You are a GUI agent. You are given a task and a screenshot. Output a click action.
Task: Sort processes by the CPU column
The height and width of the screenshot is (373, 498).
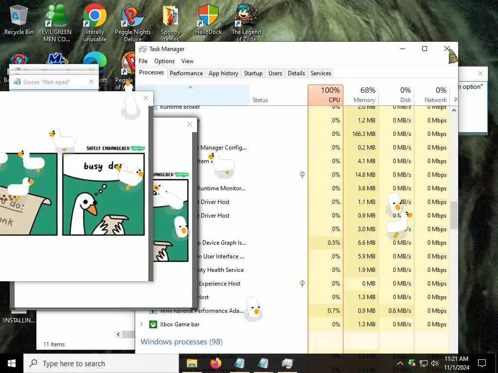(325, 95)
